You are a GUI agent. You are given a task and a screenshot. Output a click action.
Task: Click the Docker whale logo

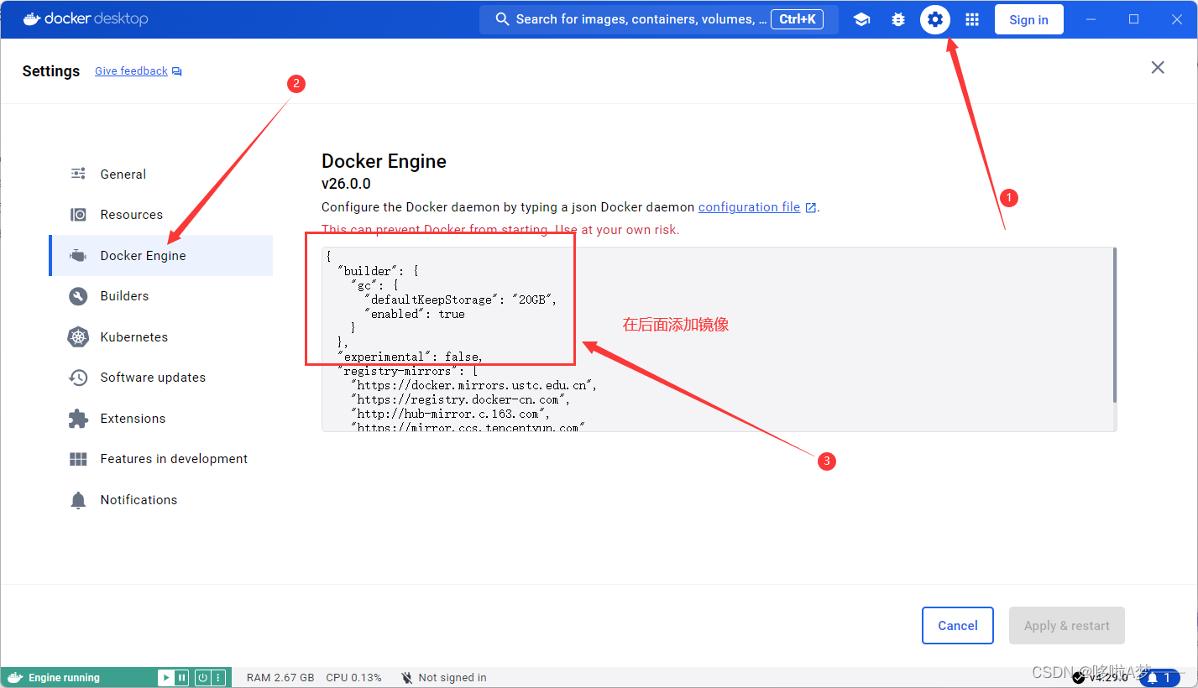tap(30, 18)
